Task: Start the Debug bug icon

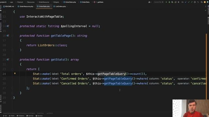Action: tap(169, 2)
